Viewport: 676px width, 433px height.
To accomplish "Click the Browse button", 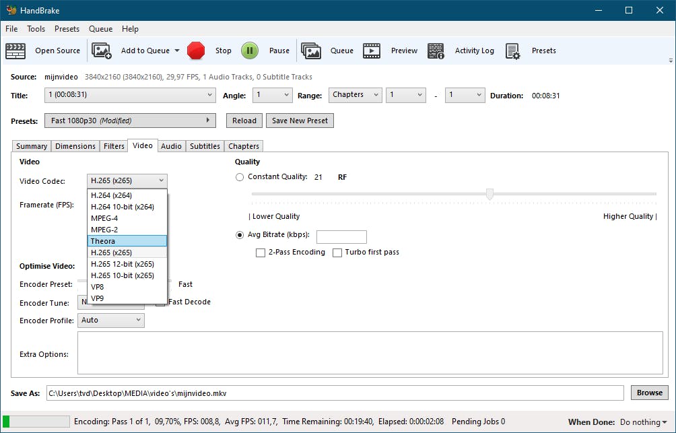I will [649, 393].
